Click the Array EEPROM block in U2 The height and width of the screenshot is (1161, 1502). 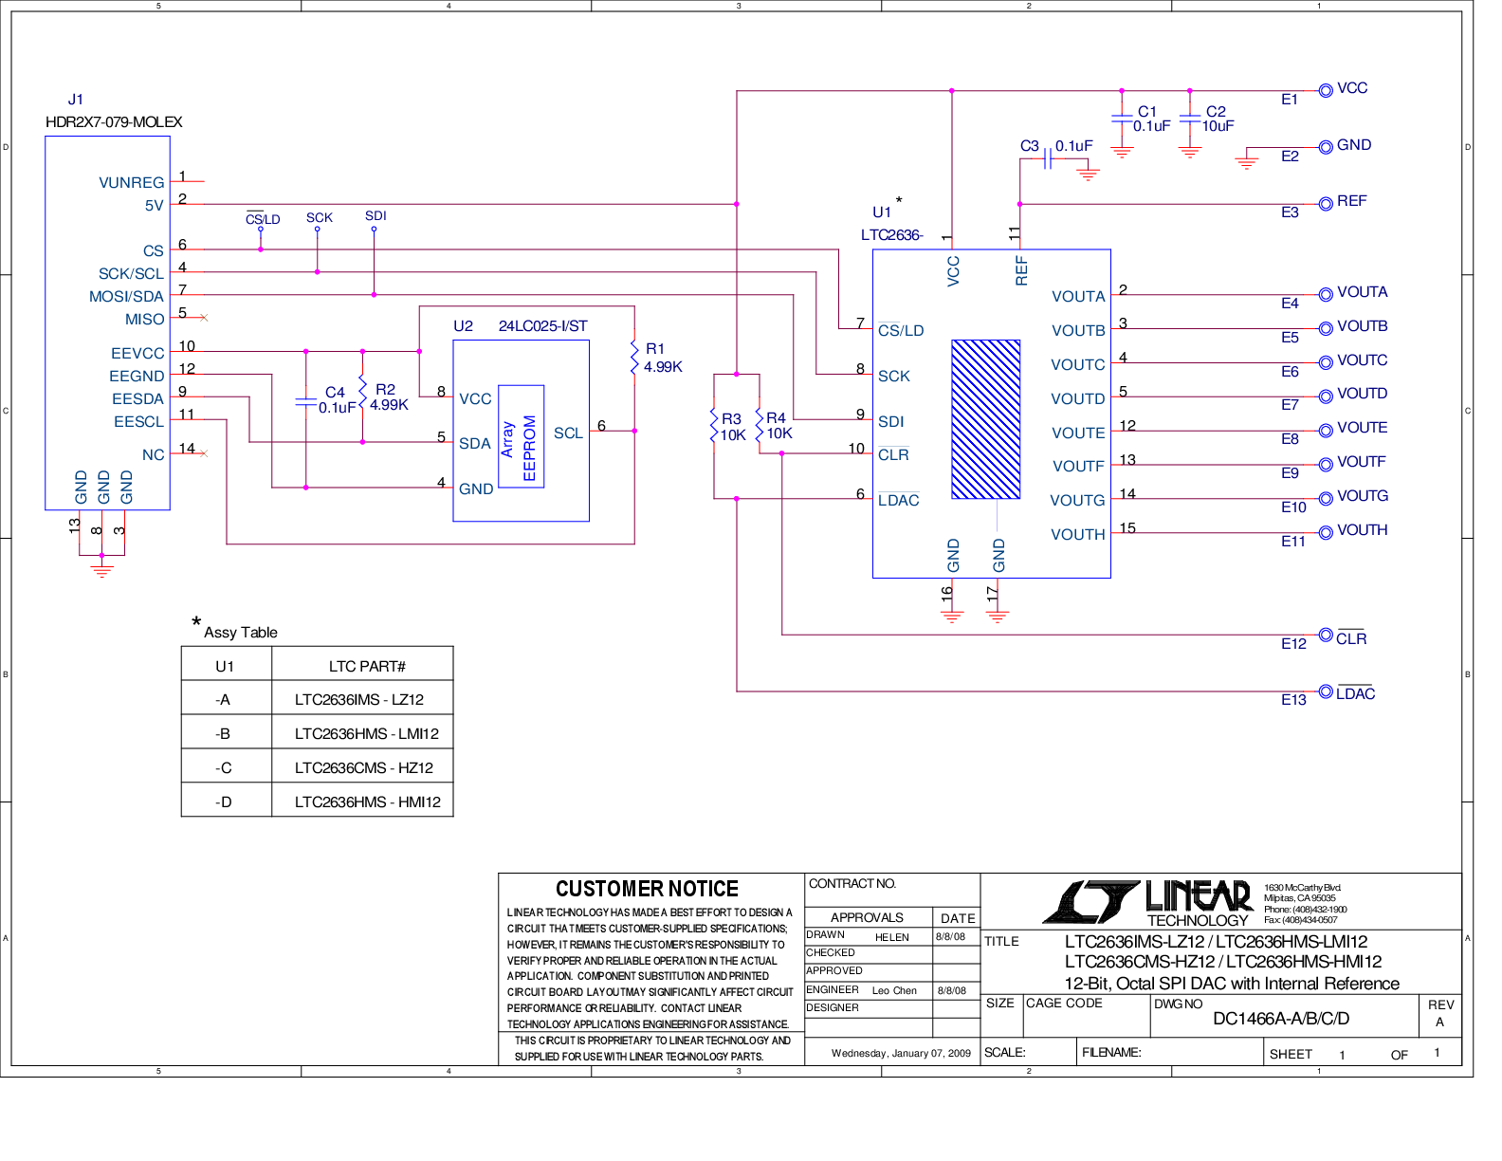pyautogui.click(x=521, y=436)
